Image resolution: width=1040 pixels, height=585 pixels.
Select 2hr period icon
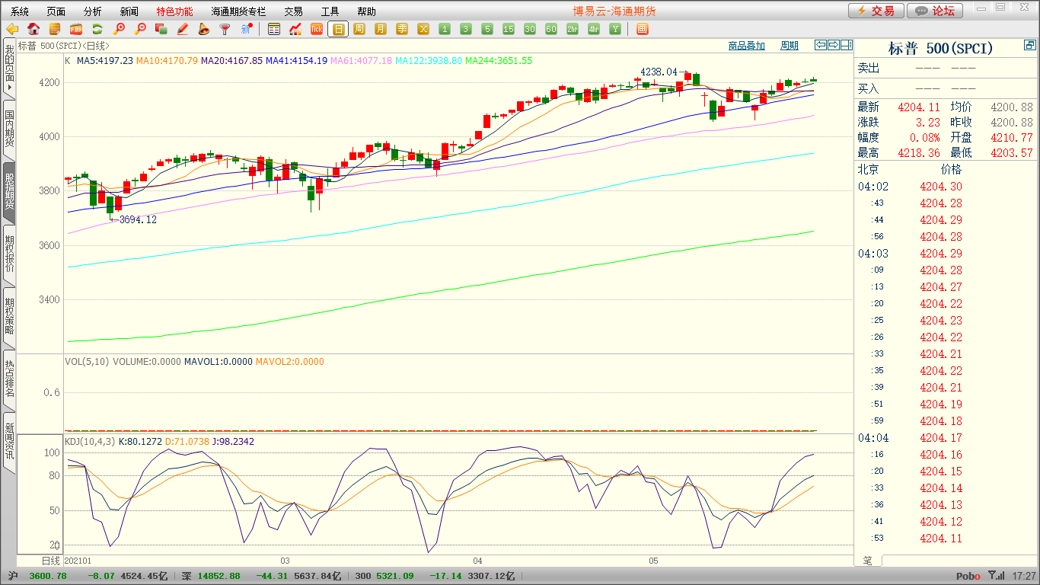573,29
